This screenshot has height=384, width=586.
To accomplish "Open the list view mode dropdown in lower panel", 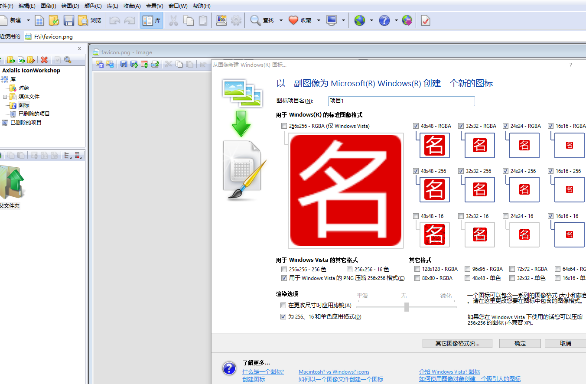I will pyautogui.click(x=68, y=155).
